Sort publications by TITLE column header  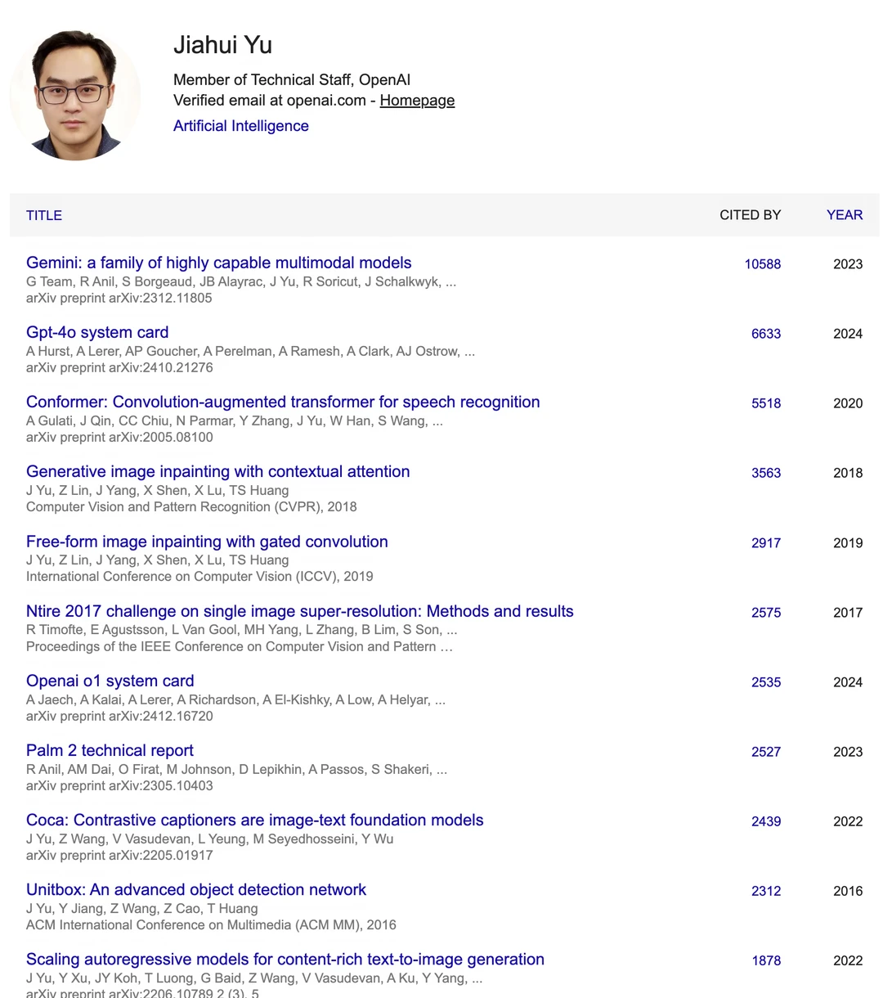click(x=44, y=215)
